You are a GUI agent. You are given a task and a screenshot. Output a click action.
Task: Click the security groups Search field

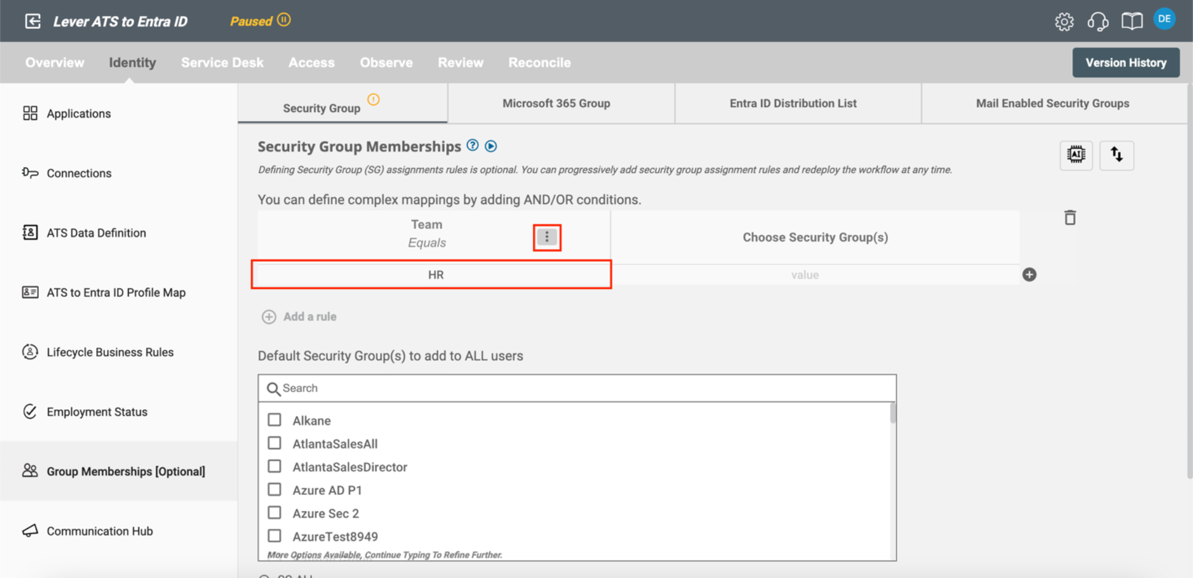pyautogui.click(x=577, y=388)
